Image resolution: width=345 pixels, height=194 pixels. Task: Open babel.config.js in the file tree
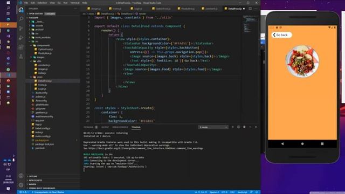pyautogui.click(x=43, y=128)
